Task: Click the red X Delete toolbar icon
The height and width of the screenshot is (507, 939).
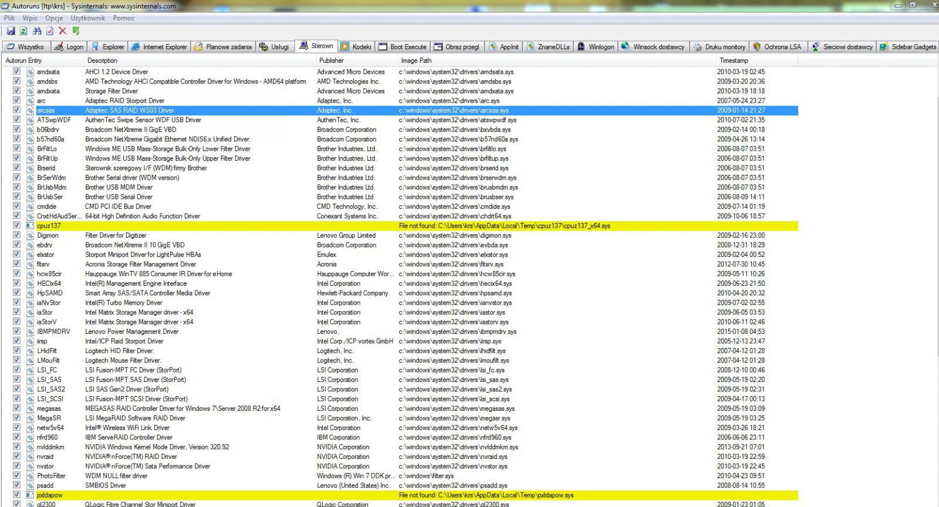Action: 63,31
